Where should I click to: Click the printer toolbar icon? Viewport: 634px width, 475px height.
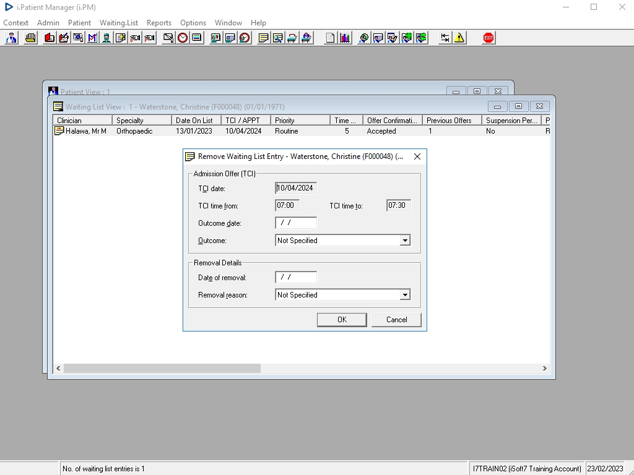pyautogui.click(x=30, y=38)
